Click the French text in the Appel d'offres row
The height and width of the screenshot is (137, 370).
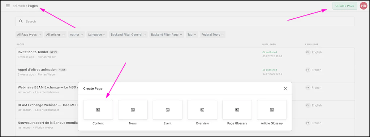pyautogui.click(x=317, y=70)
